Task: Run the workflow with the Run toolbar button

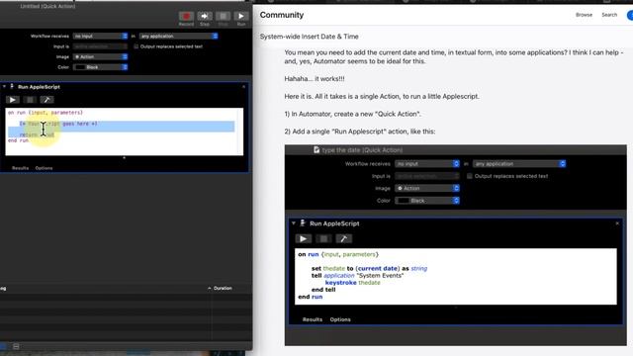Action: point(241,16)
